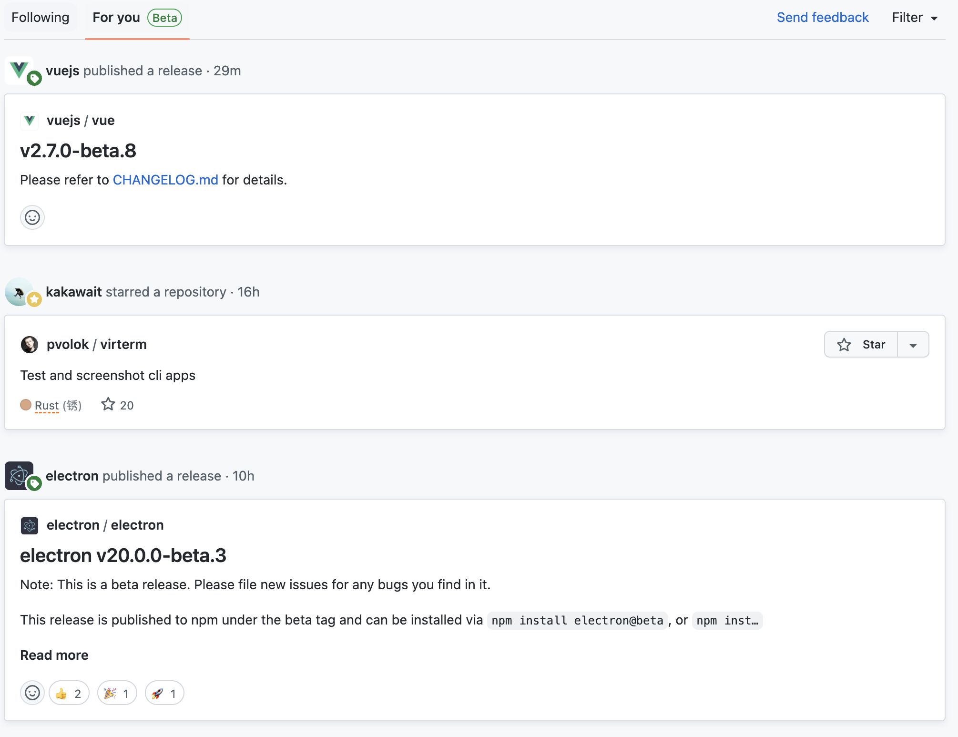
Task: Toggle thumbs up reaction on electron release
Action: coord(69,693)
